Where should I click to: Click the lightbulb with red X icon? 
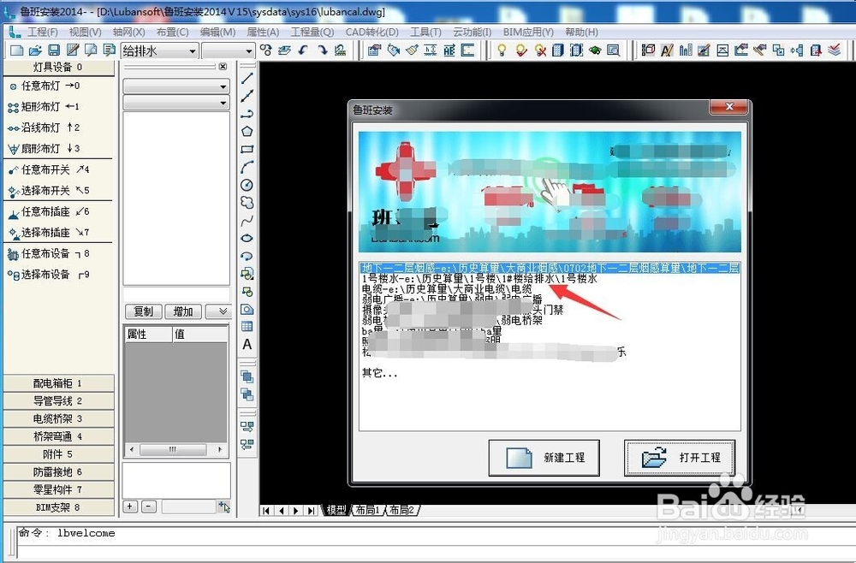[x=540, y=50]
